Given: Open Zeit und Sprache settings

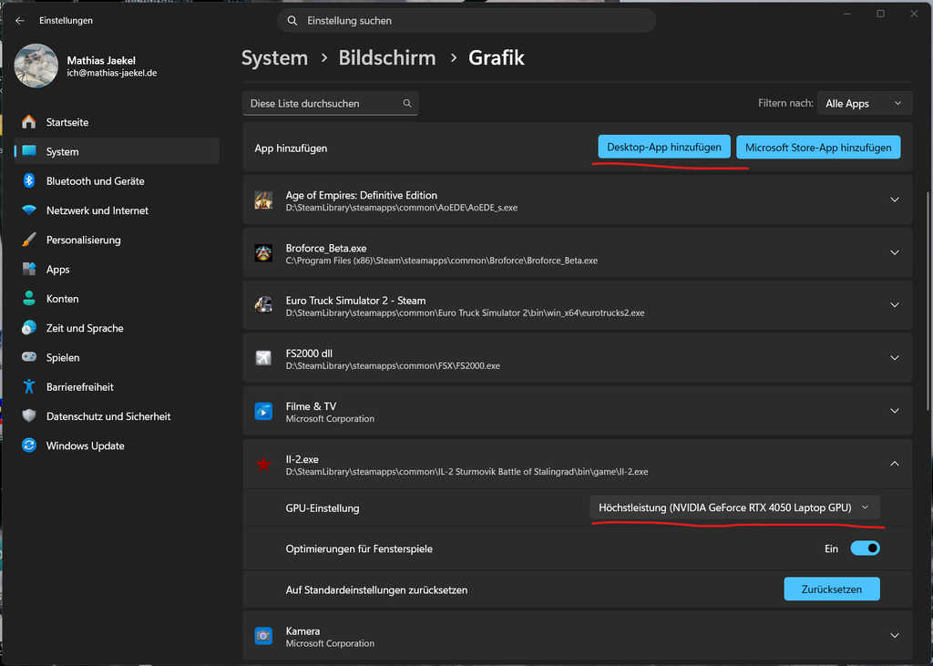Looking at the screenshot, I should tap(117, 328).
